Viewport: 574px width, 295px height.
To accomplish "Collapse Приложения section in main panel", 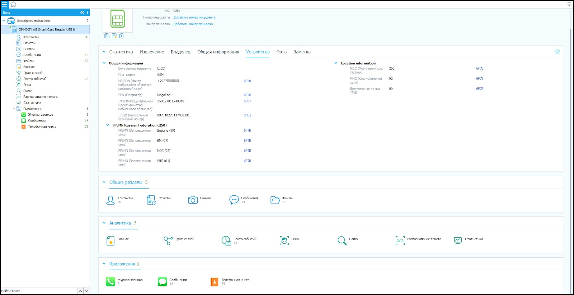I will (x=104, y=264).
